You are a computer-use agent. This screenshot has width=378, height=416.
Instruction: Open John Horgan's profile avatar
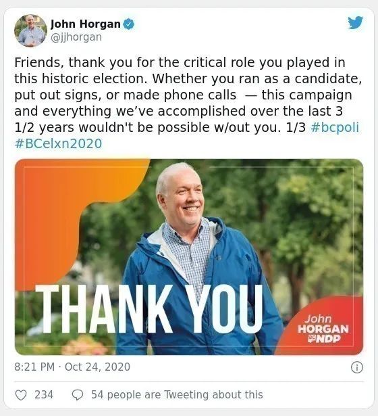click(30, 30)
